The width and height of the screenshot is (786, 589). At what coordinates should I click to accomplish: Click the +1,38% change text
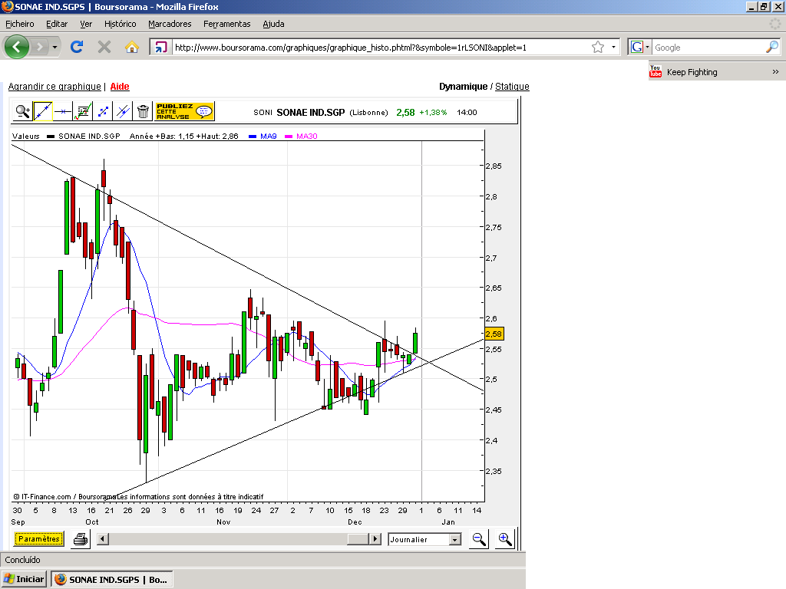click(433, 112)
